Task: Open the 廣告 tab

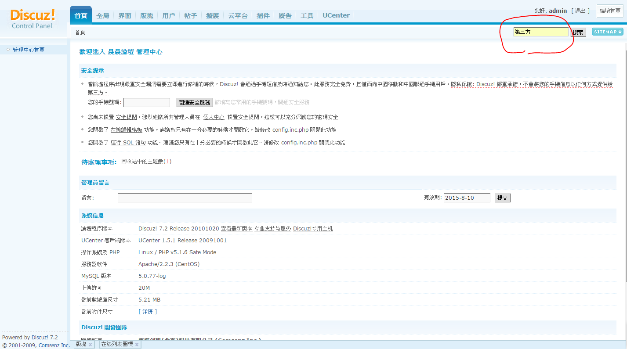Action: click(285, 15)
